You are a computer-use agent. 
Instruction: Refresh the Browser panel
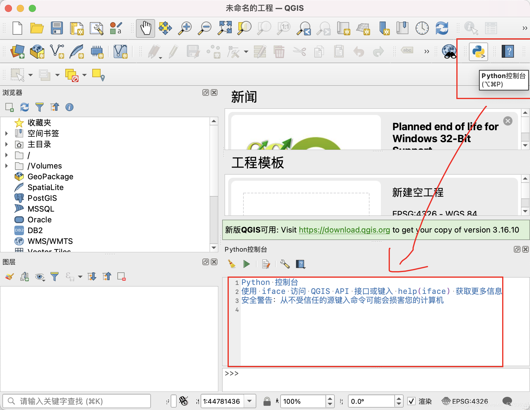[x=24, y=107]
